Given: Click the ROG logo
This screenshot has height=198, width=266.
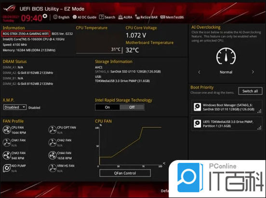Looking at the screenshot, I should tap(10, 9).
